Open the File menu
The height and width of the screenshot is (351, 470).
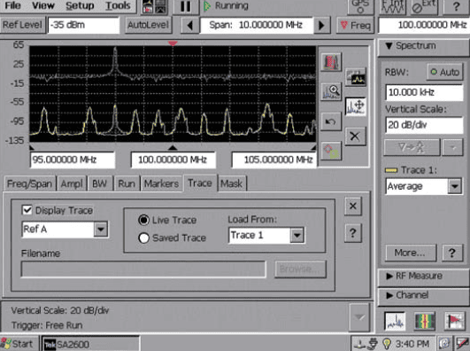[x=12, y=5]
